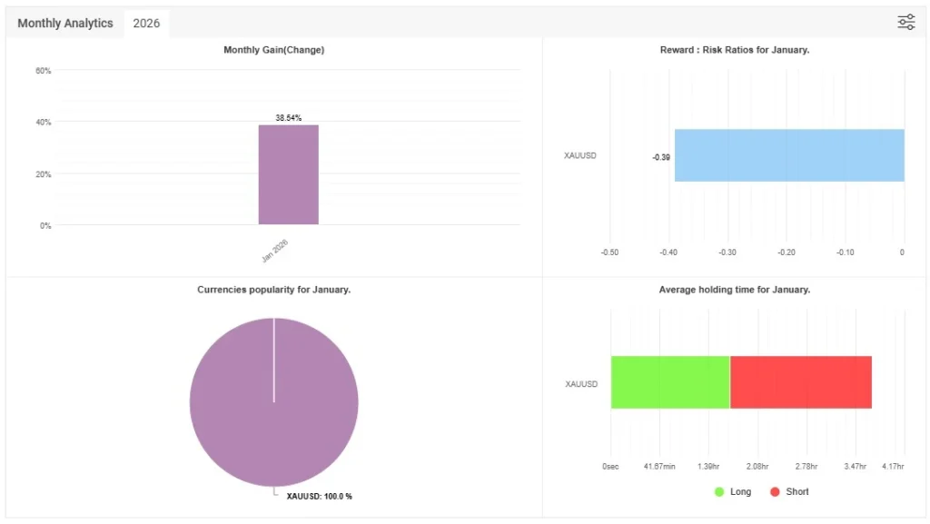Viewport: 930px width, 524px height.
Task: Select the purple XAUUSD pie slice
Action: (x=273, y=401)
